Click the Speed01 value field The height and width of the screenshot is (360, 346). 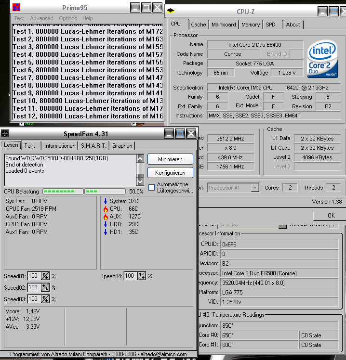click(x=34, y=276)
